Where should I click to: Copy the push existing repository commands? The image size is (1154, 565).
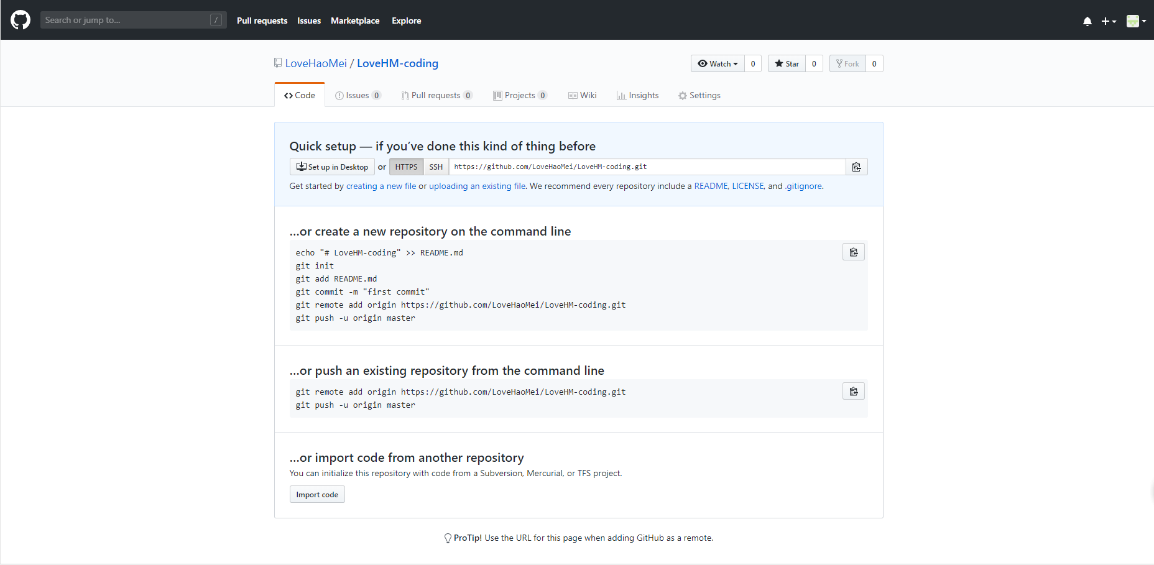(854, 391)
